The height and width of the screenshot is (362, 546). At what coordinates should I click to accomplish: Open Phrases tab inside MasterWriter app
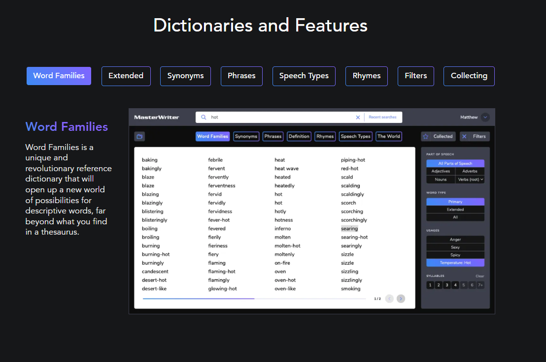tap(273, 137)
